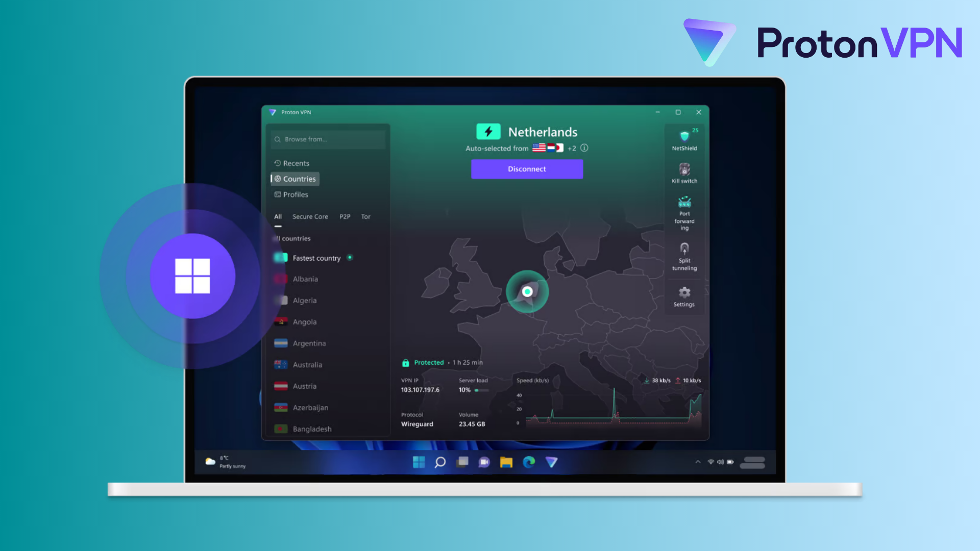Screen dimensions: 980x551
Task: Click the server load 10% bar
Action: point(482,390)
